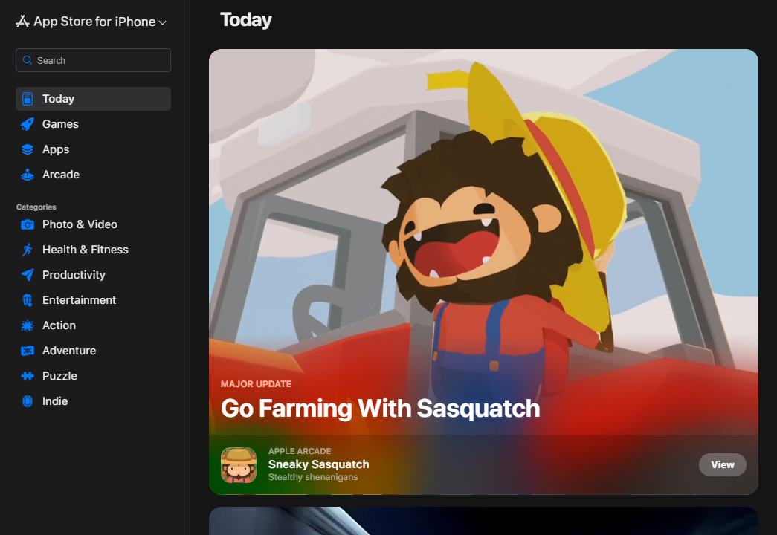Image resolution: width=777 pixels, height=535 pixels.
Task: Open the Adventure category
Action: 68,351
